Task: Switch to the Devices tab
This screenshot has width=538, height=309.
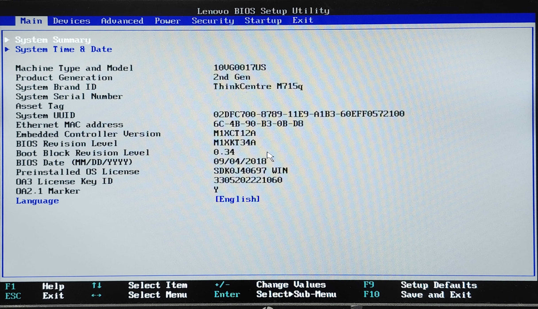Action: click(71, 21)
